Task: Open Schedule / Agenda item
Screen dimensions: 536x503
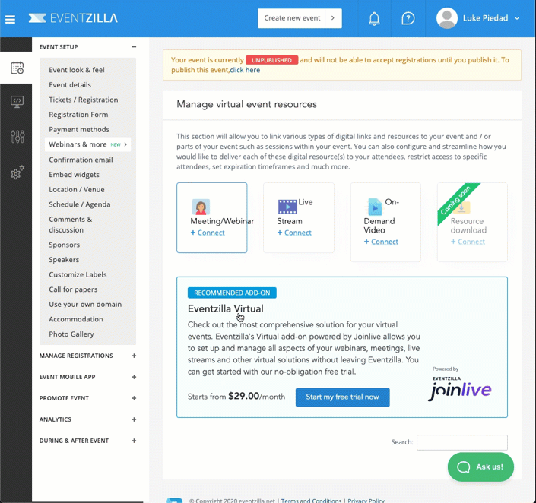Action: (79, 204)
